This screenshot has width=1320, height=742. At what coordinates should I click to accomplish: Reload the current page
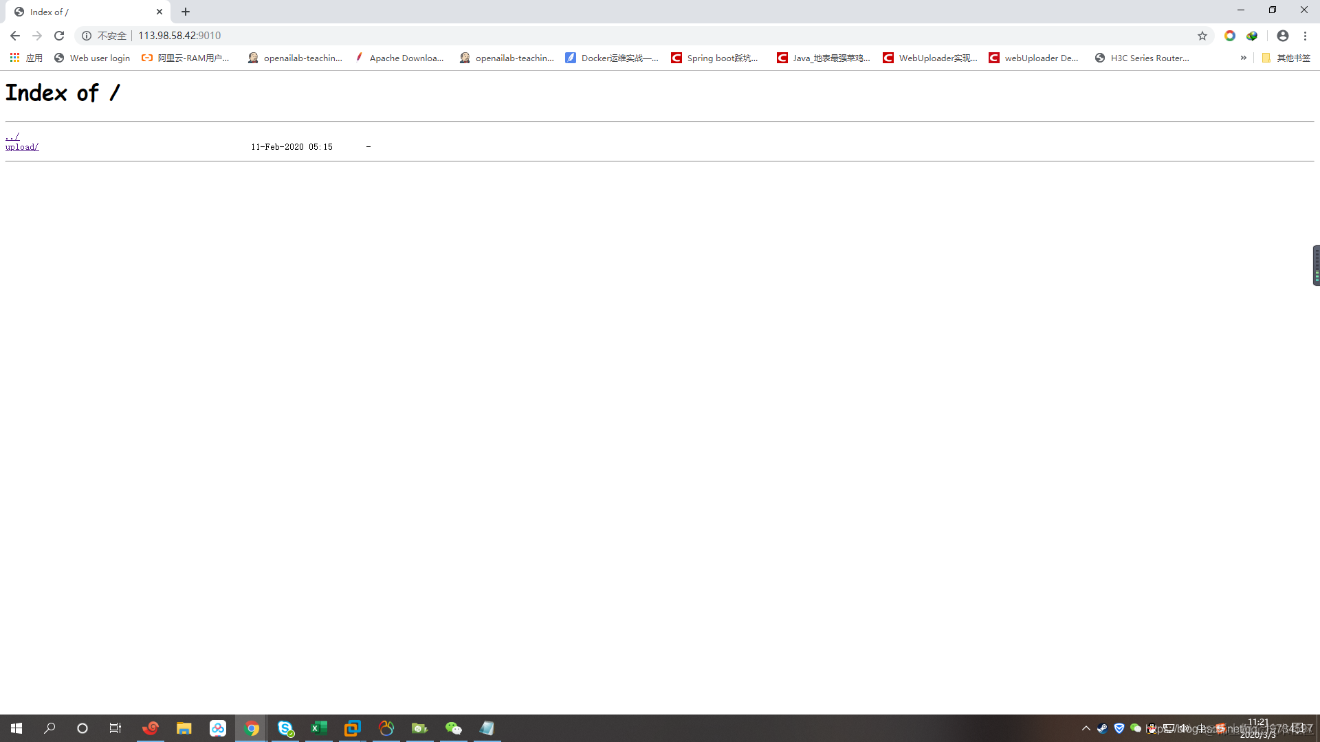coord(59,36)
